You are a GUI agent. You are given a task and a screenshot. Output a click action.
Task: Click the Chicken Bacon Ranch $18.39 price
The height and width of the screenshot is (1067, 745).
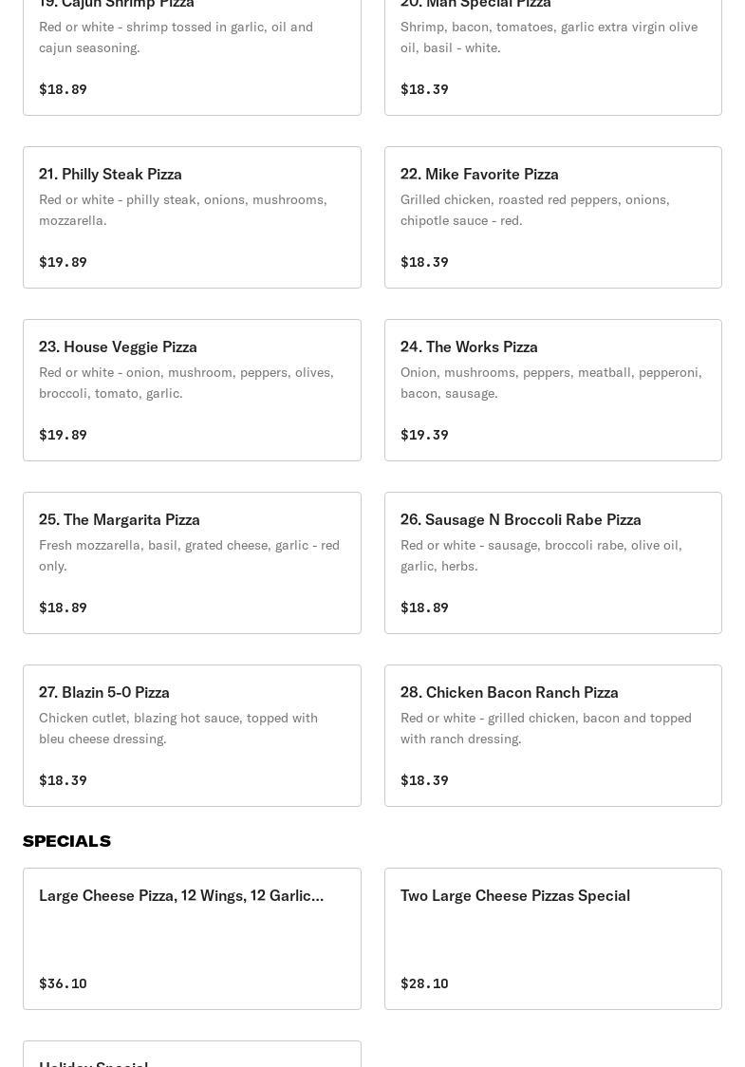[424, 780]
